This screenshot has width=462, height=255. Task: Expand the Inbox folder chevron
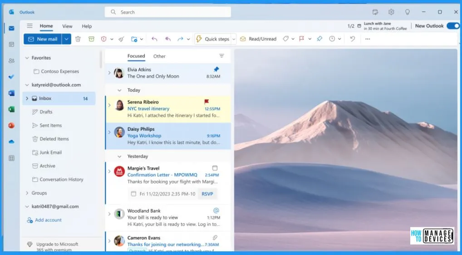tap(27, 99)
